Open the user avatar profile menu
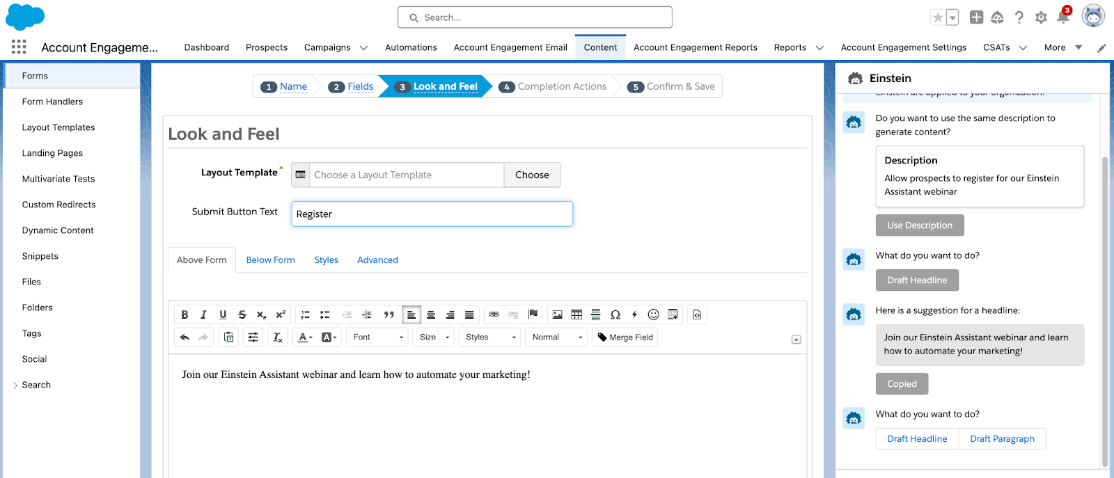The height and width of the screenshot is (478, 1114). [x=1093, y=16]
